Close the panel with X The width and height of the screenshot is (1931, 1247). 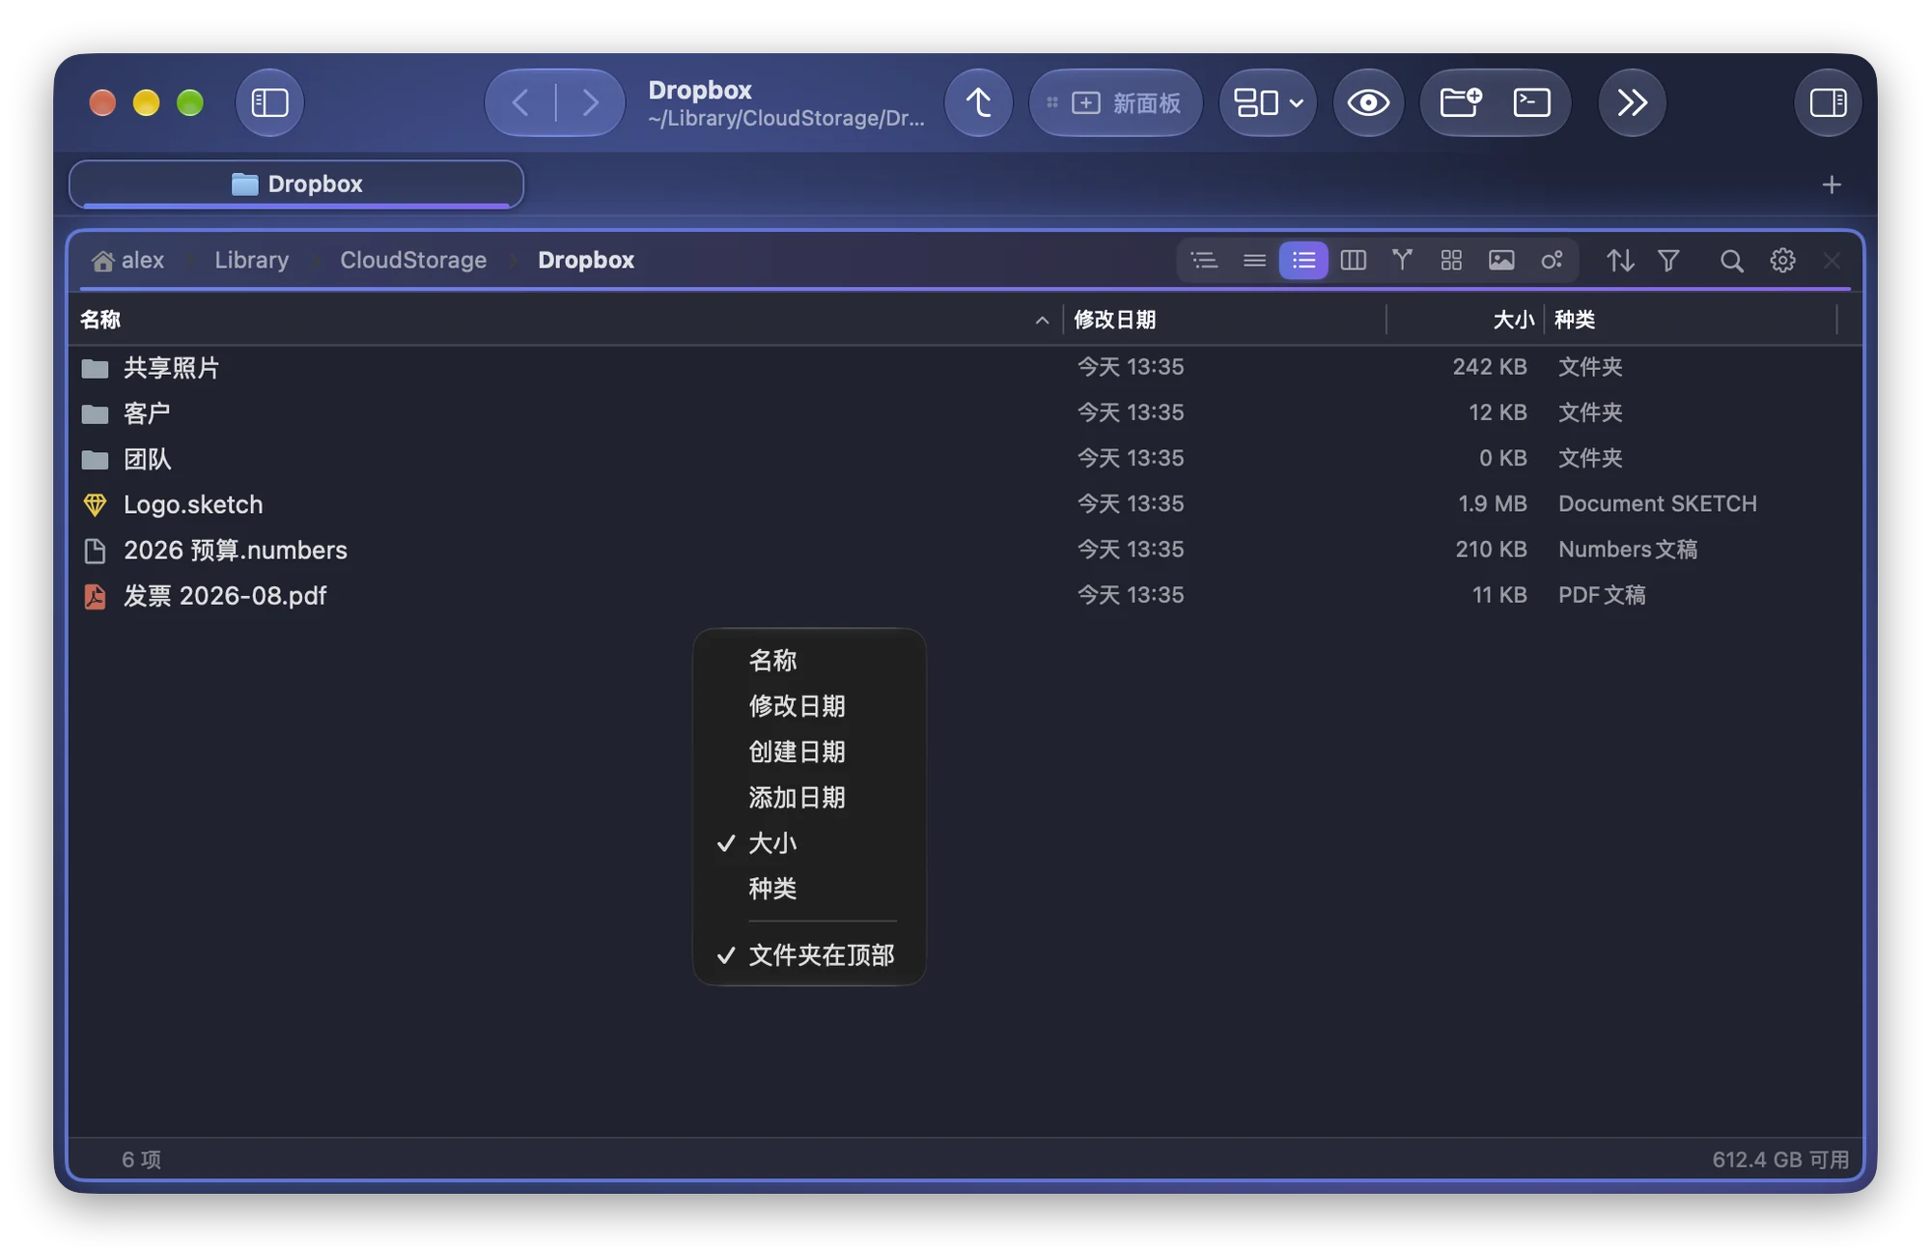(1832, 260)
